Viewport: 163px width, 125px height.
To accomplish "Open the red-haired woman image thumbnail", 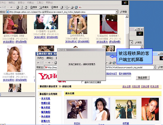I will tap(15, 59).
